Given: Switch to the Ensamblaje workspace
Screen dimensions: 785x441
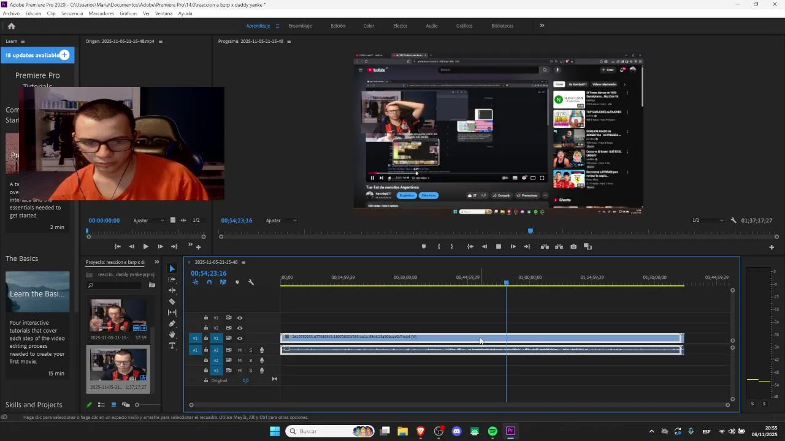Looking at the screenshot, I should tap(300, 26).
